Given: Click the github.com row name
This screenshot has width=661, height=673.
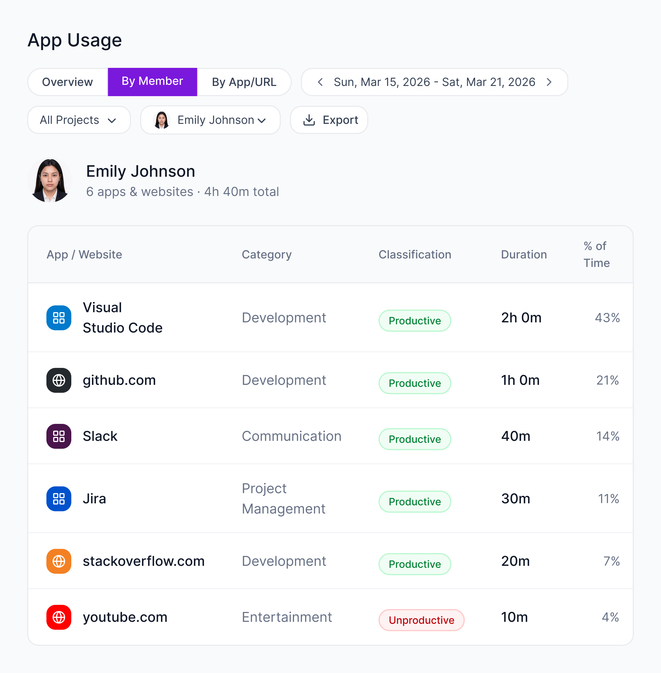Looking at the screenshot, I should [x=119, y=380].
